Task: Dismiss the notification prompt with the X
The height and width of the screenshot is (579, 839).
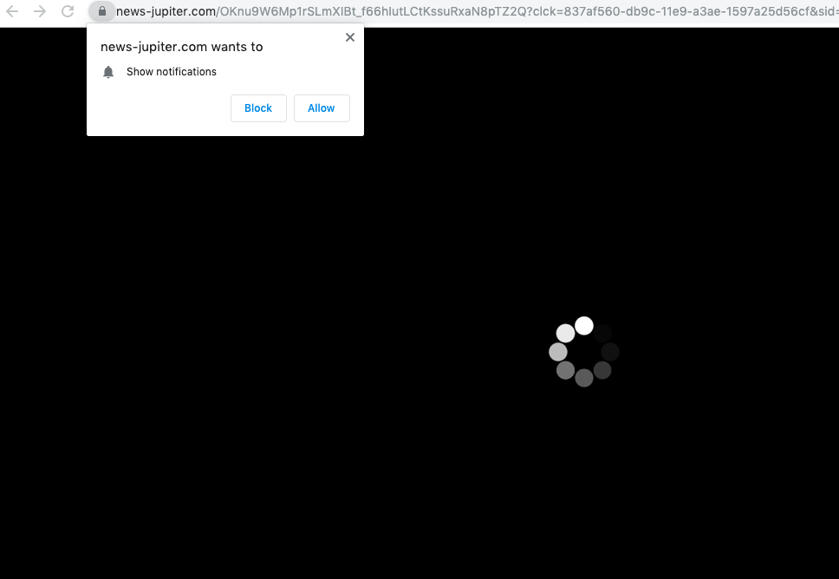Action: pyautogui.click(x=350, y=37)
